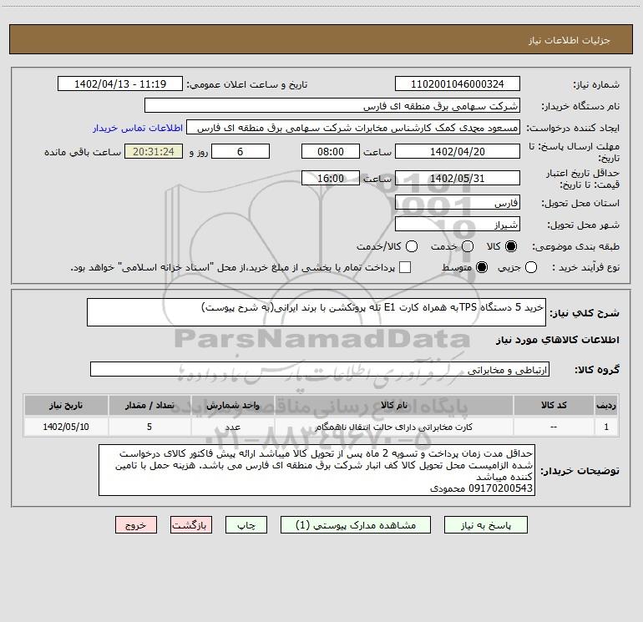
Task: Click the validity time 16:00 field
Action: [x=331, y=178]
